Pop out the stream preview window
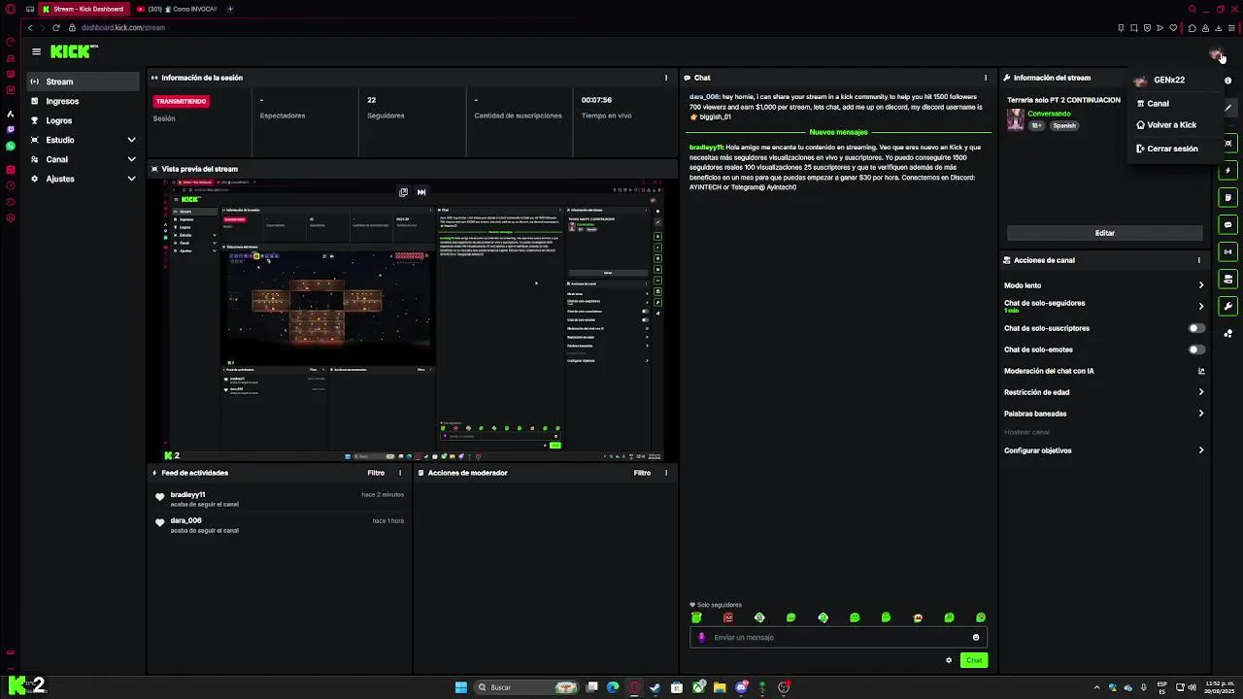Image resolution: width=1243 pixels, height=699 pixels. coord(403,192)
